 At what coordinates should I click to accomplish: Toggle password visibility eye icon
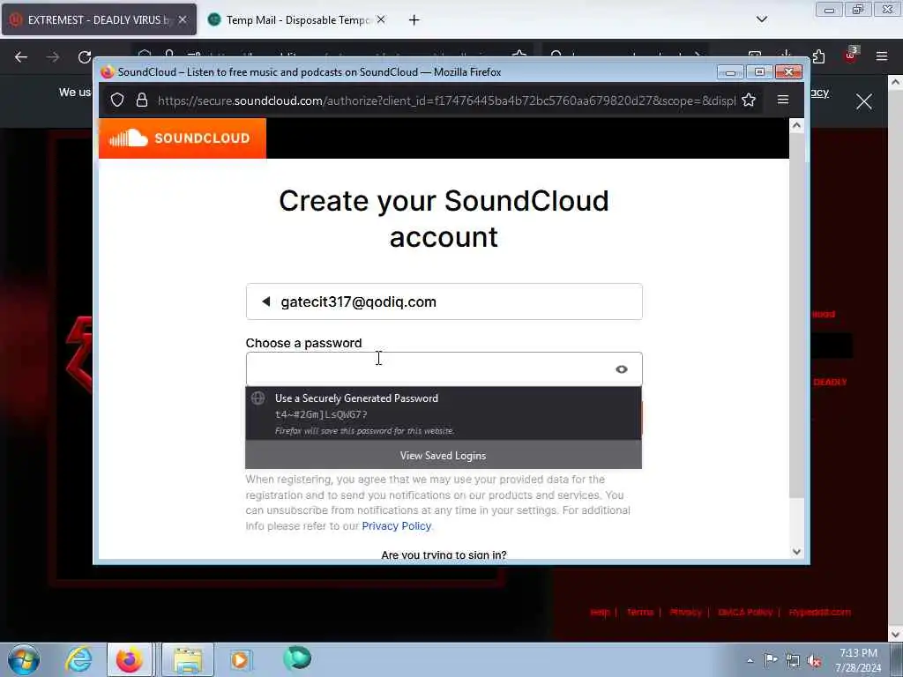(622, 369)
